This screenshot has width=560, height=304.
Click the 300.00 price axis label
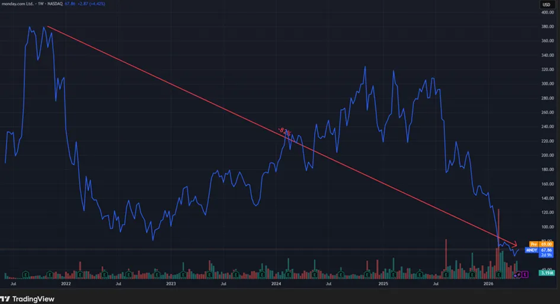pos(548,84)
